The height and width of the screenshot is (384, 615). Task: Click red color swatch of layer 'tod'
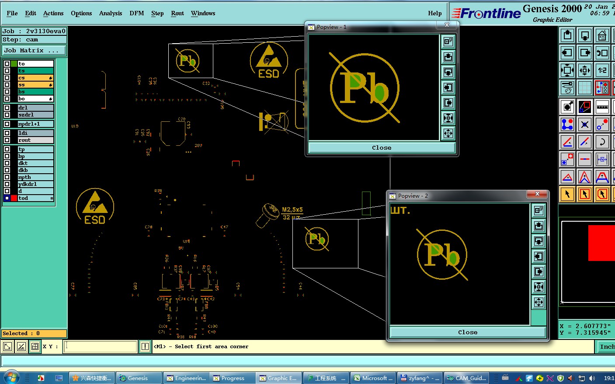coord(14,198)
